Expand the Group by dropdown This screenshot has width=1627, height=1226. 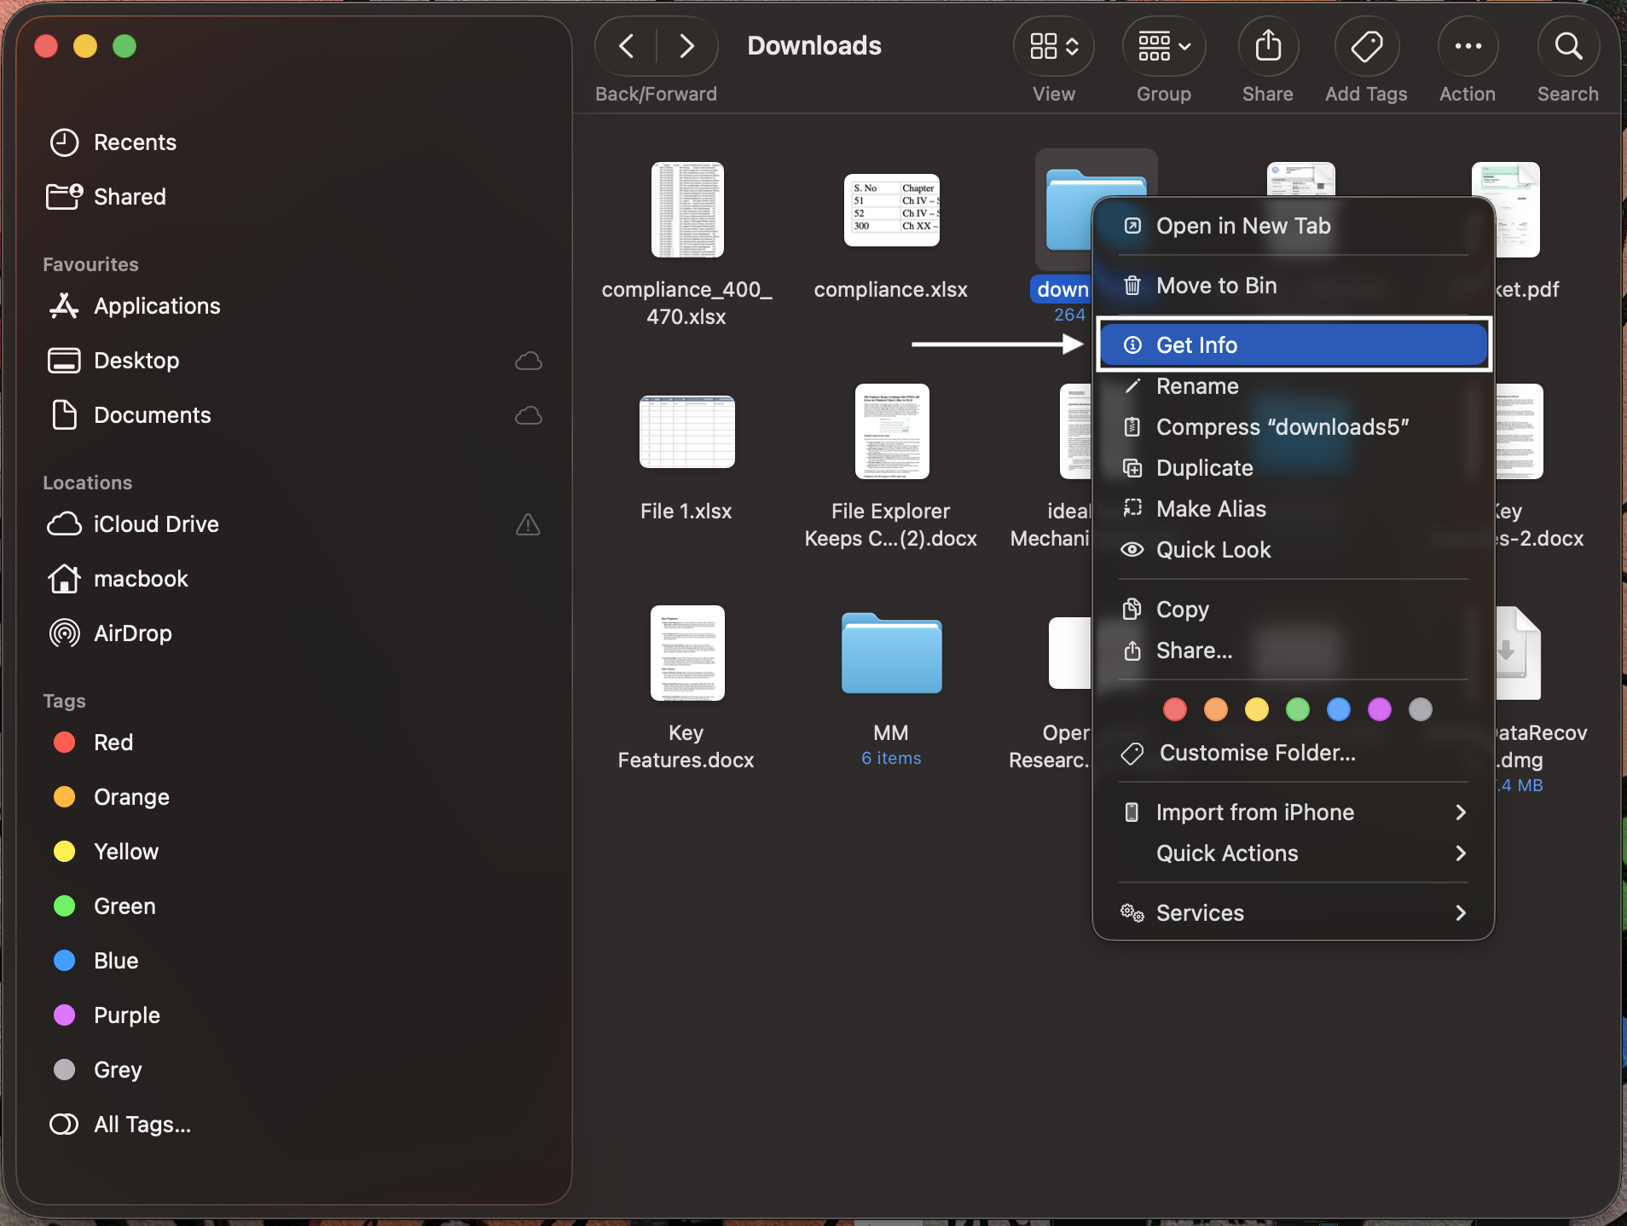click(x=1163, y=47)
